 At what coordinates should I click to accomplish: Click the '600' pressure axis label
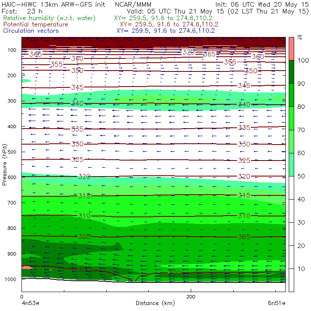tap(12, 177)
